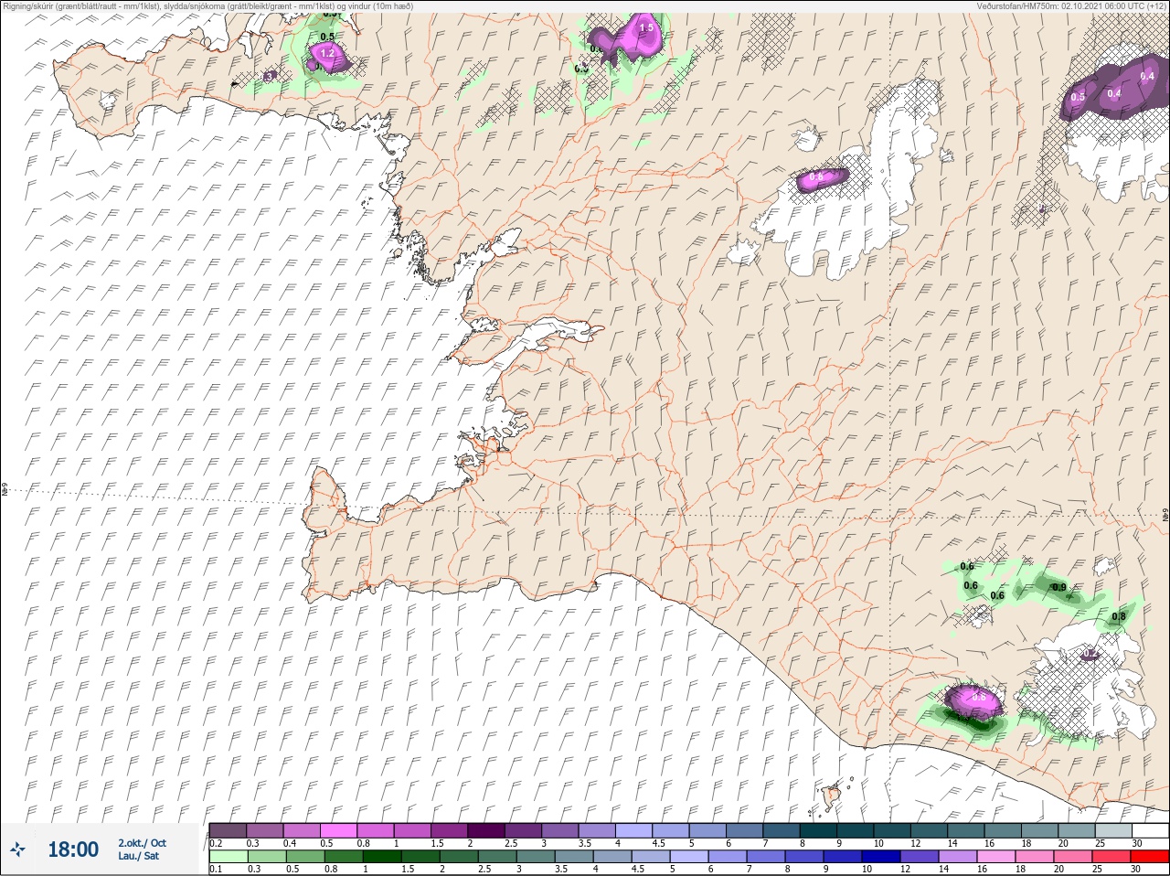Select the bright red swatch after 30 in lower legend
The image size is (1170, 876).
tap(1149, 856)
